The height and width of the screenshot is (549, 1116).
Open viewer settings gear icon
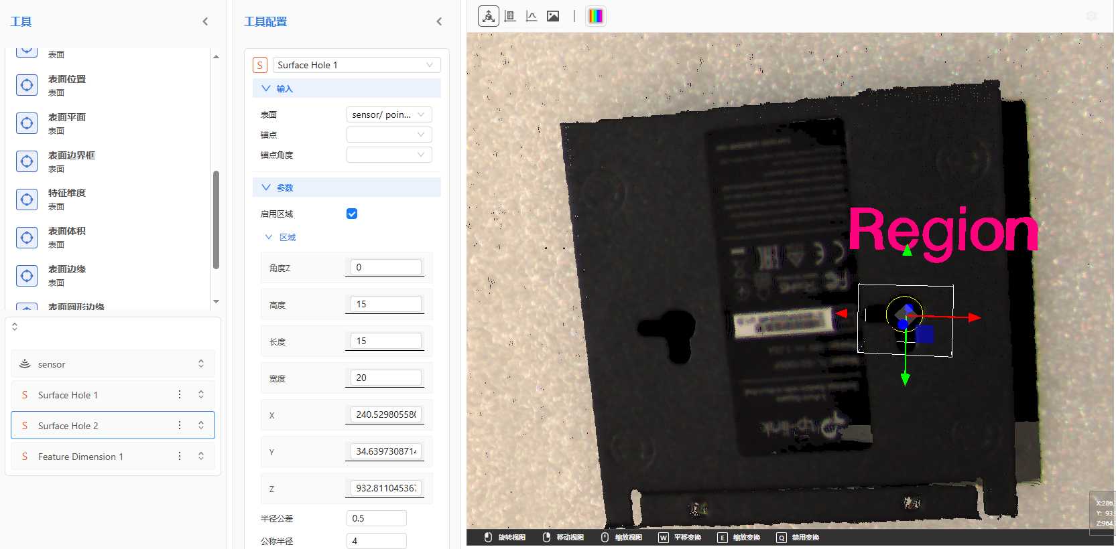pos(1091,16)
